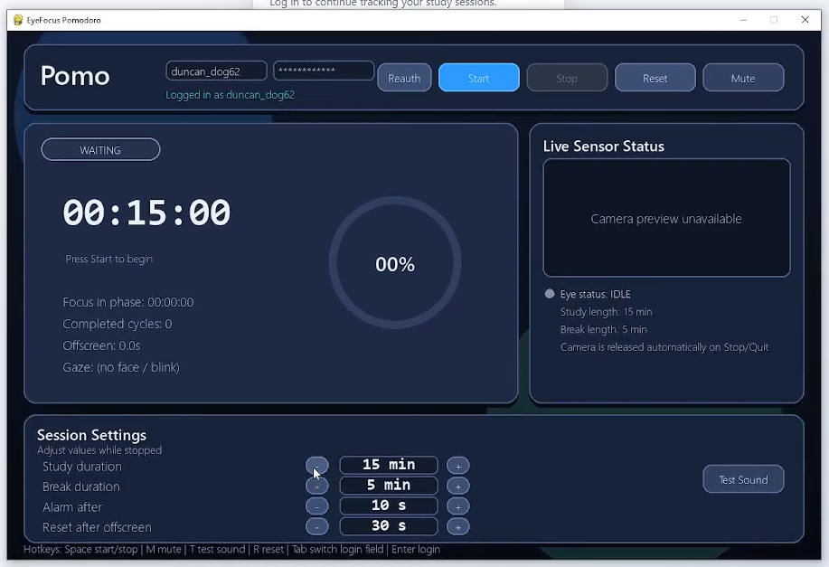Click 'Gaze: (no face / blink)' line
This screenshot has width=829, height=567.
[x=121, y=367]
